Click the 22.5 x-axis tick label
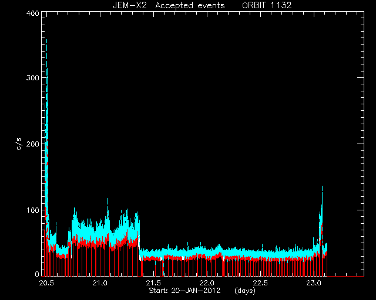The image size is (376, 300). pyautogui.click(x=260, y=283)
